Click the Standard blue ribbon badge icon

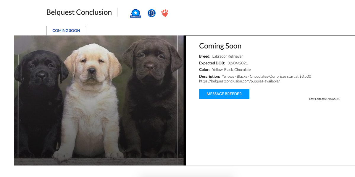point(135,13)
